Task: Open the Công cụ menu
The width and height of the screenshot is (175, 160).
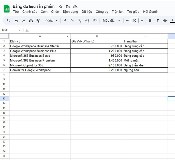Action: [x=102, y=12]
